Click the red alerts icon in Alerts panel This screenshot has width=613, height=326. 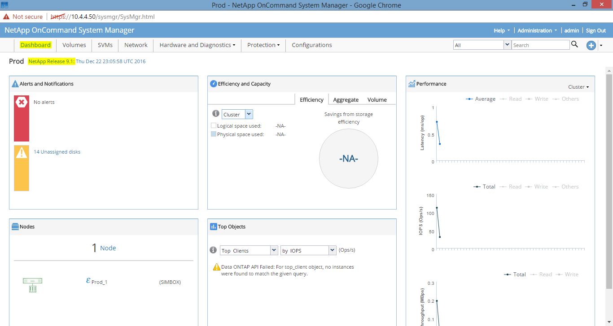22,102
